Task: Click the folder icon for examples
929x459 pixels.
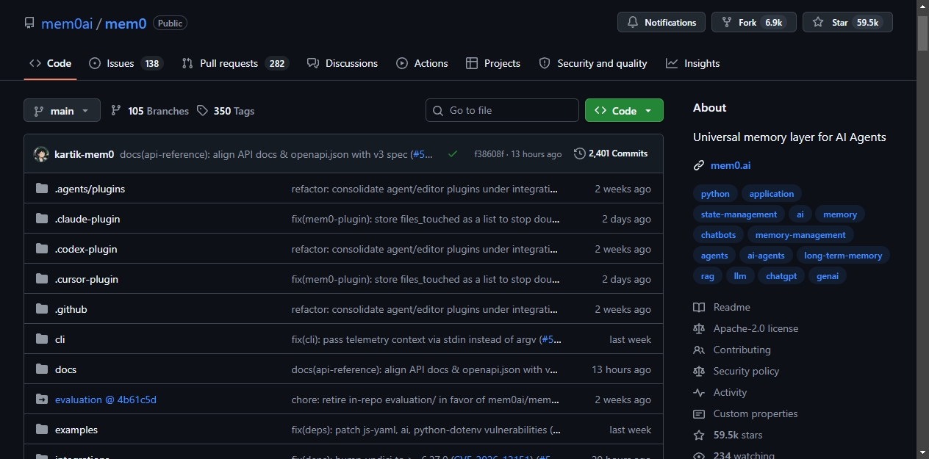Action: point(42,430)
